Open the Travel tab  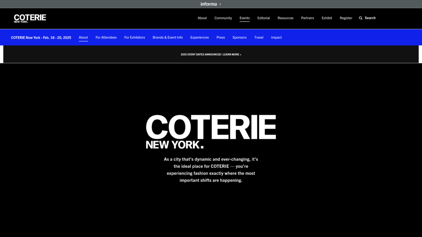[259, 37]
